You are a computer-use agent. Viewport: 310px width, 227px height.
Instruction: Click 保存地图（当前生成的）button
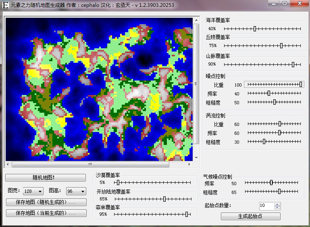pos(46,213)
